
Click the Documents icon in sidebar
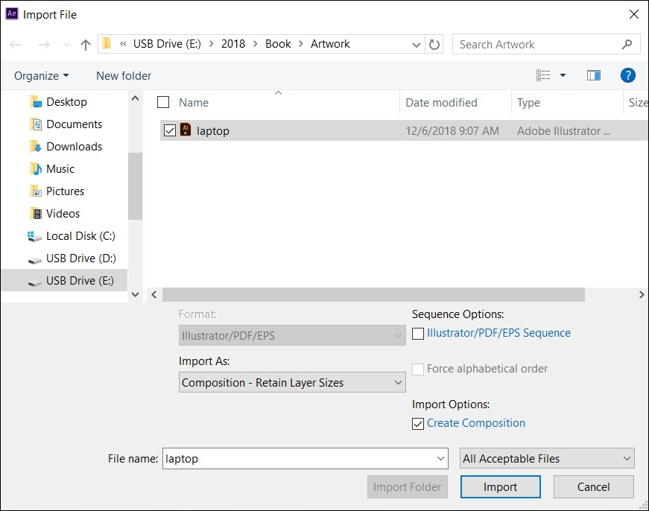coord(36,124)
